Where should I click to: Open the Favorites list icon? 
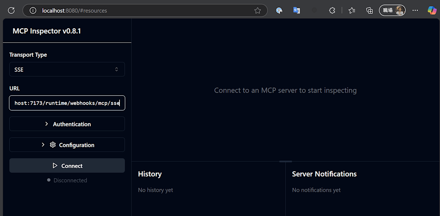(x=352, y=11)
